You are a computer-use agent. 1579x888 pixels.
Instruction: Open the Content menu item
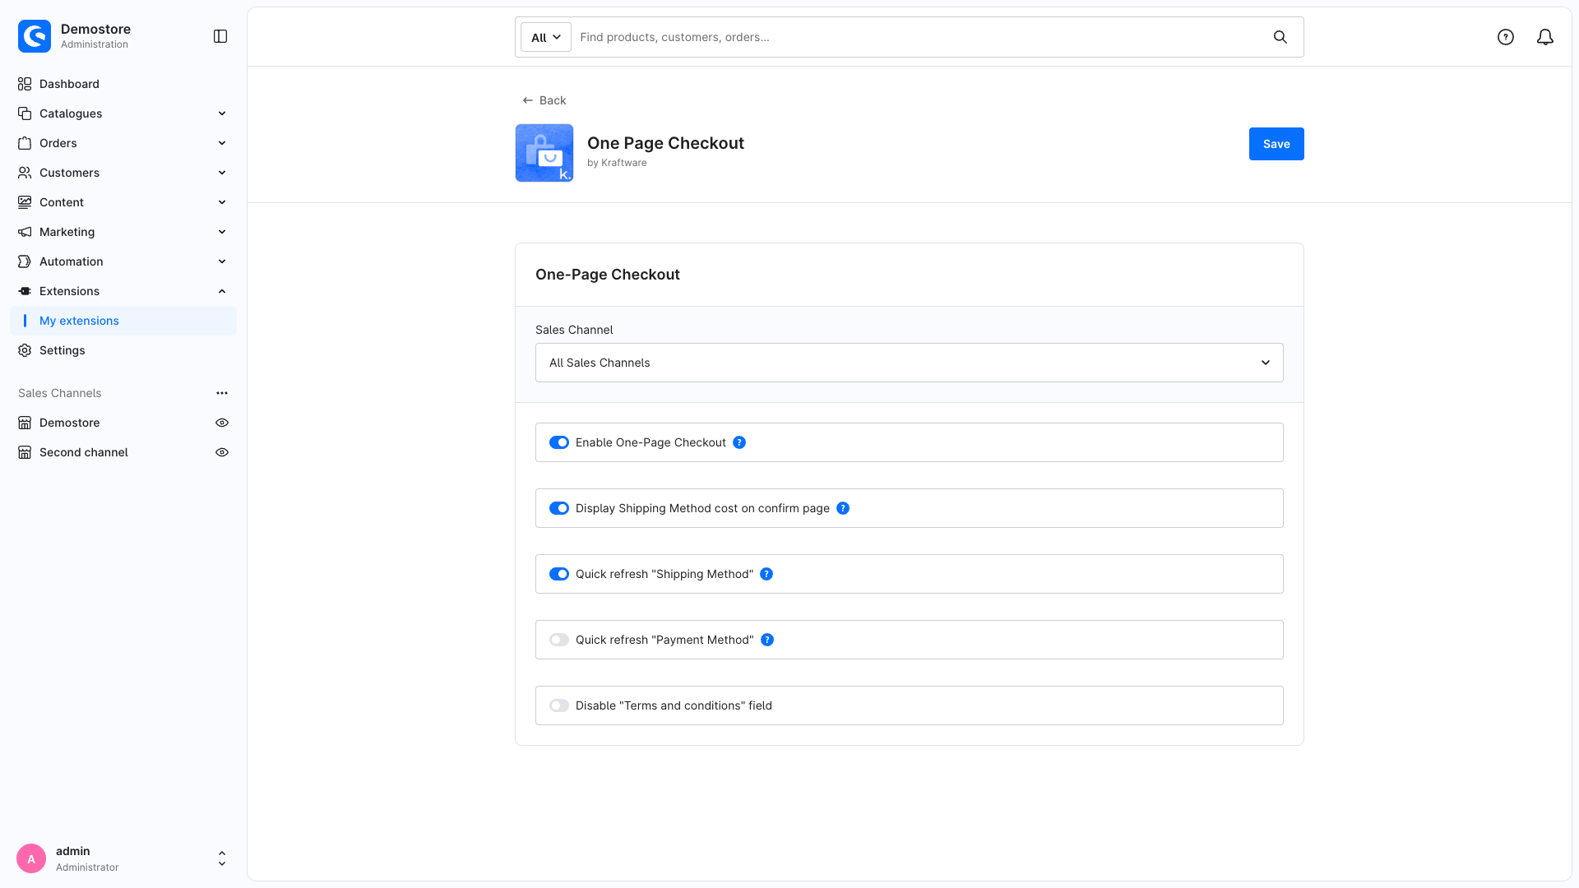123,202
